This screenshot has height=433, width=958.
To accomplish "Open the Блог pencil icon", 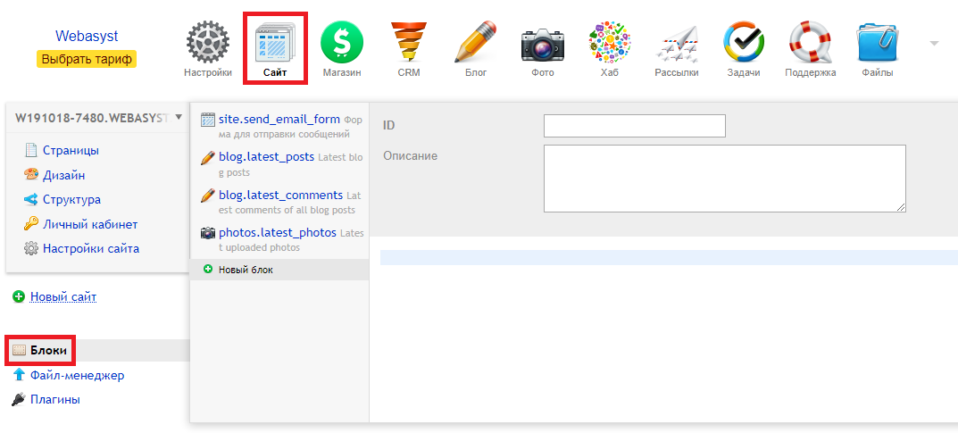I will (x=476, y=42).
